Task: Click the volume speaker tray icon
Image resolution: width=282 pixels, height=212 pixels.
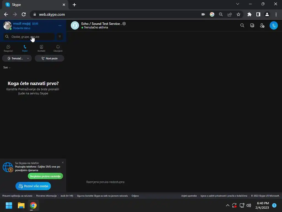Action: tap(249, 205)
